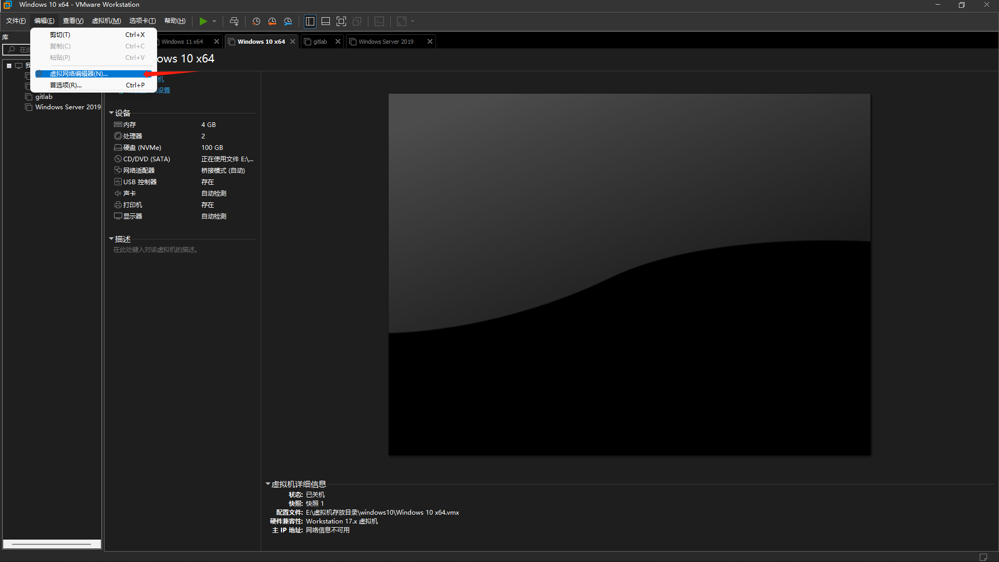This screenshot has width=999, height=562.
Task: Click the stretch guest display icon
Action: 402,21
